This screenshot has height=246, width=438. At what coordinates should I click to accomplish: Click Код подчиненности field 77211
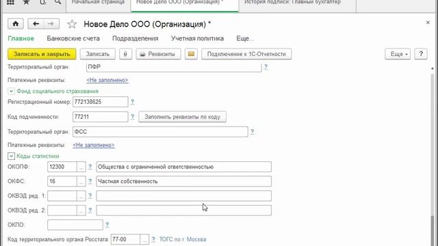pos(101,117)
